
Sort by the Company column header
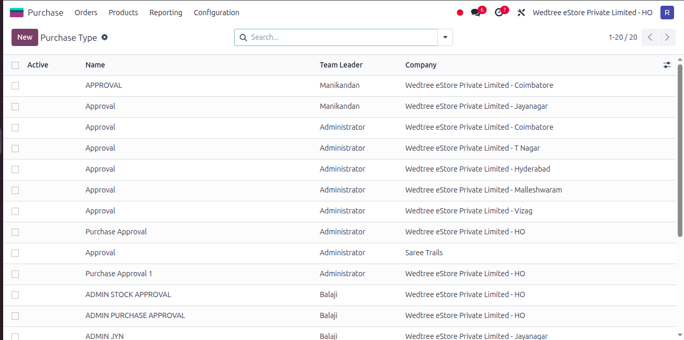421,65
